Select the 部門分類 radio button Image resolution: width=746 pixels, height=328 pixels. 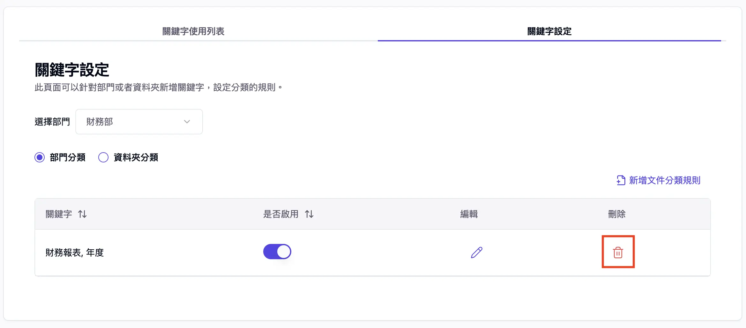(x=40, y=157)
